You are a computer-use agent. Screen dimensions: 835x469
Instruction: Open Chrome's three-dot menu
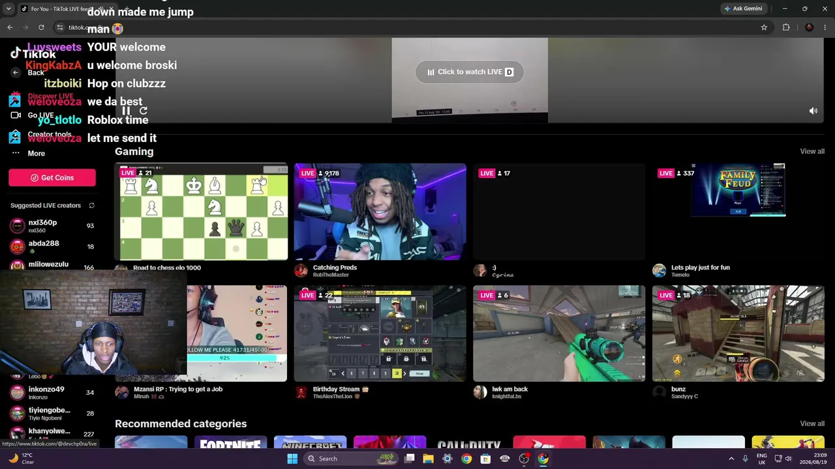825,27
